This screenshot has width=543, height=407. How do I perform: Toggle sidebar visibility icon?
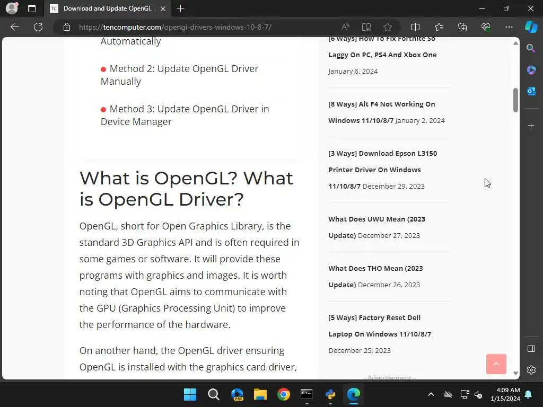pyautogui.click(x=531, y=349)
